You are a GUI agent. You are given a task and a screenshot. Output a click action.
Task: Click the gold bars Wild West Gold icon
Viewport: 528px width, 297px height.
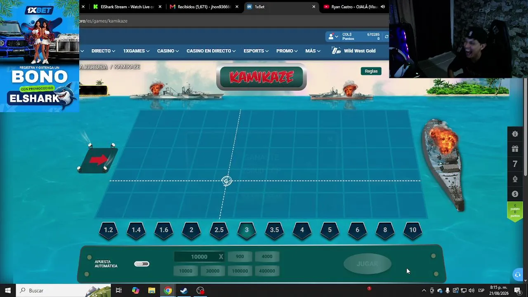337,51
